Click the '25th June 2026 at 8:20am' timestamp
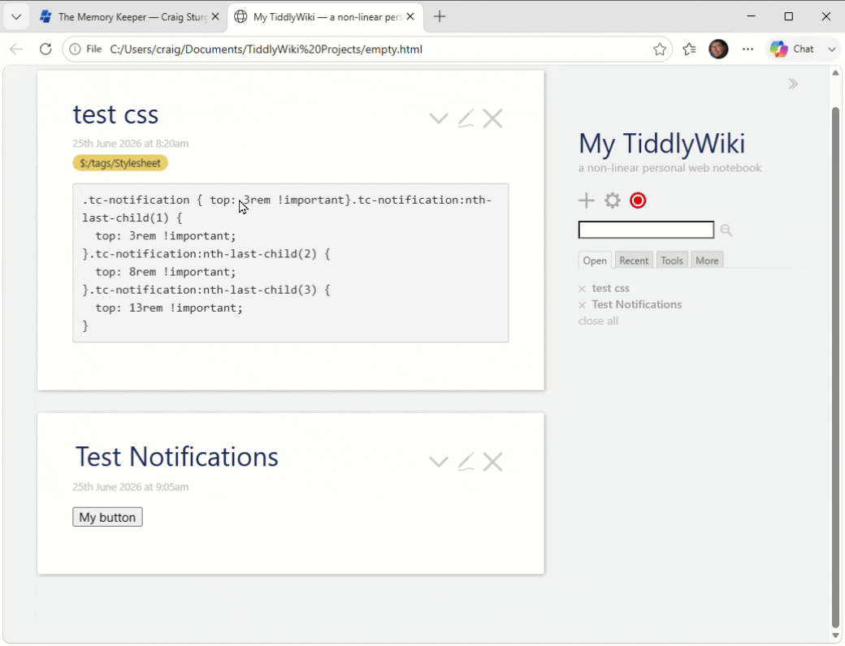This screenshot has height=646, width=845. pyautogui.click(x=131, y=144)
